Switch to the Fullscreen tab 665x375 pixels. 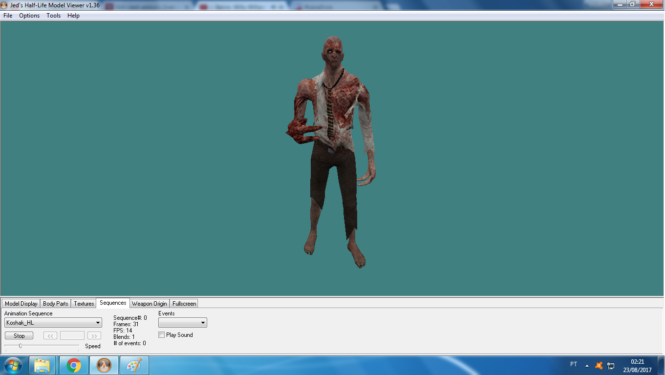184,304
